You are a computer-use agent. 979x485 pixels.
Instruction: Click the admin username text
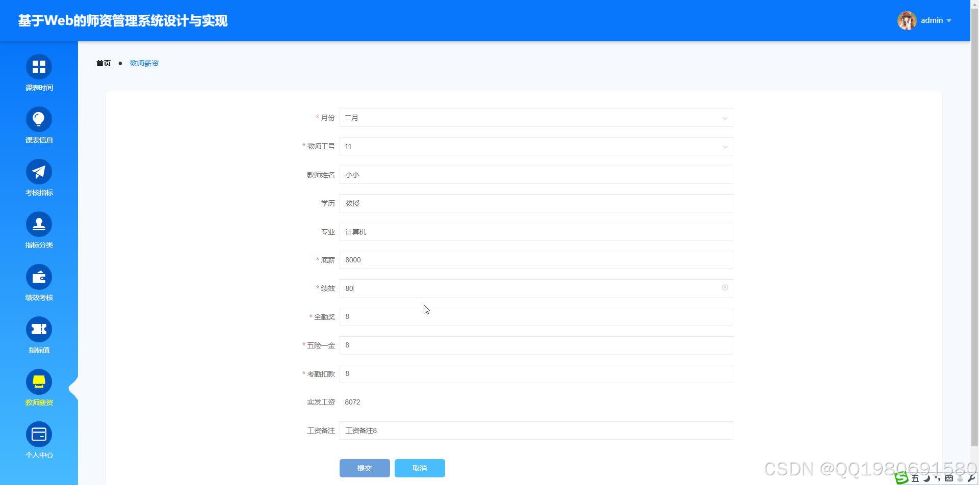point(932,20)
